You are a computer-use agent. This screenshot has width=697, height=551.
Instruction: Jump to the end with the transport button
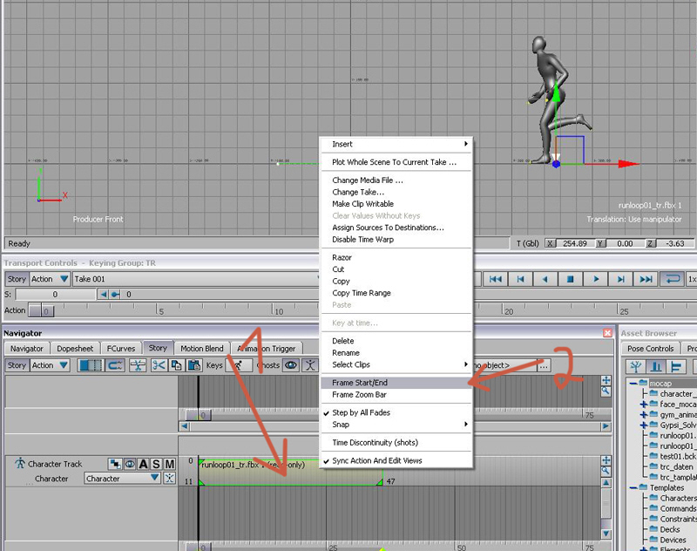click(646, 279)
